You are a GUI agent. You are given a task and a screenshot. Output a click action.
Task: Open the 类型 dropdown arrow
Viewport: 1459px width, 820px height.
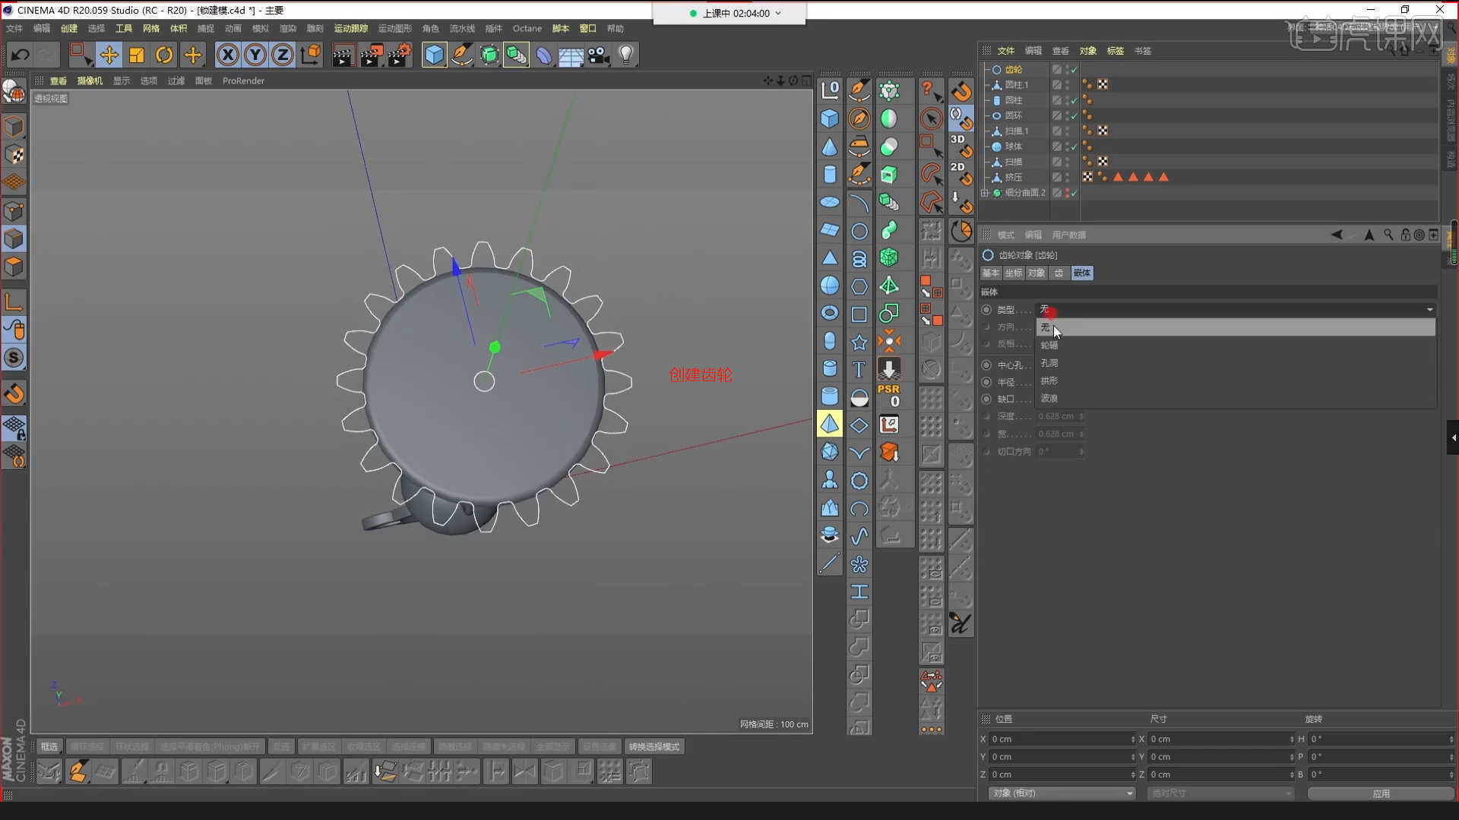tap(1429, 310)
